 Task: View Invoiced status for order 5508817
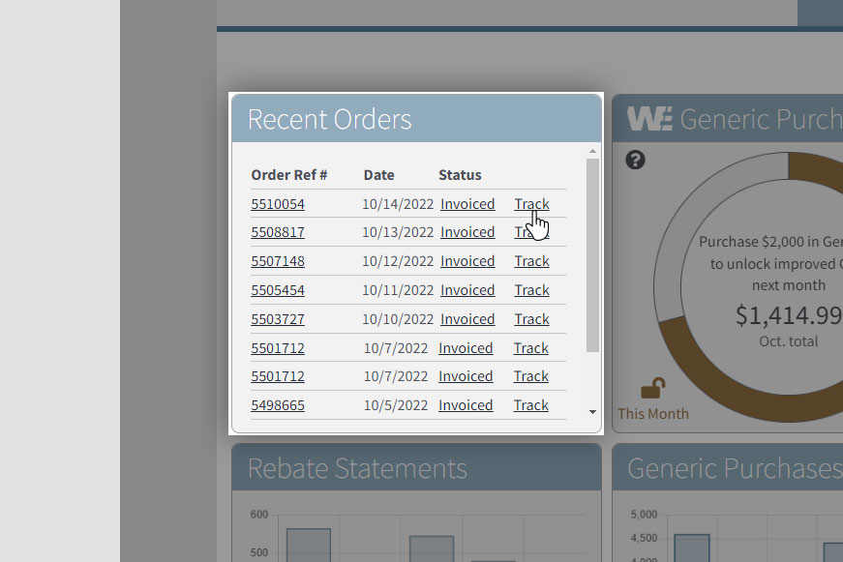467,232
